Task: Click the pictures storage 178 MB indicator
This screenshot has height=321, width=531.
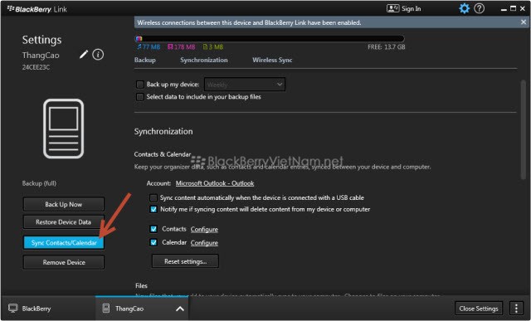Action: 182,46
